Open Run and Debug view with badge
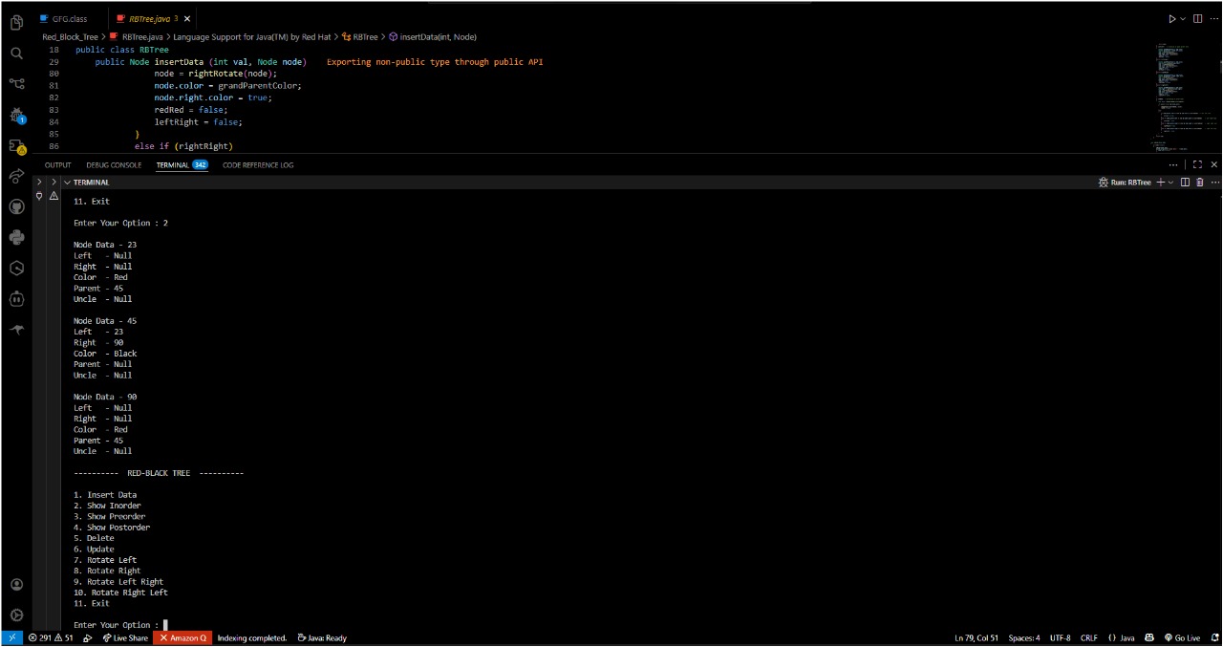The height and width of the screenshot is (647, 1223). click(16, 116)
